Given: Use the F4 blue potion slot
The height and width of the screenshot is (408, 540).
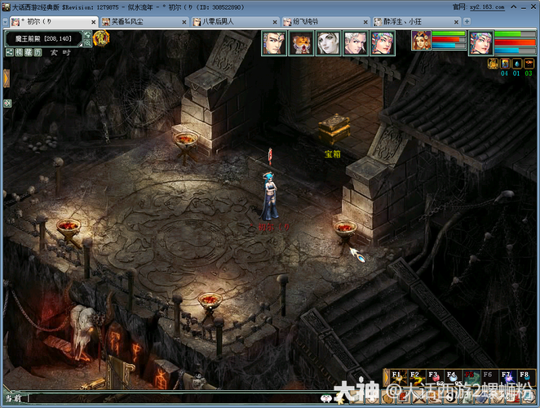Looking at the screenshot, I should point(454,378).
